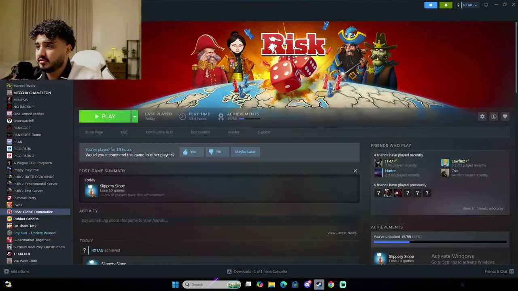518x291 pixels.
Task: Choose Maybe Later for the recommendation
Action: (x=245, y=152)
